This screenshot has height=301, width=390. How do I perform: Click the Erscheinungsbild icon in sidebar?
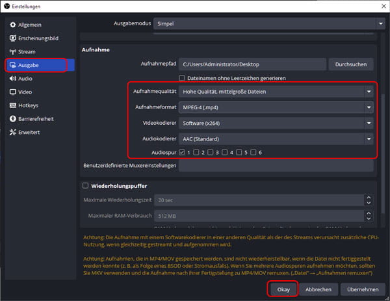tap(12, 38)
